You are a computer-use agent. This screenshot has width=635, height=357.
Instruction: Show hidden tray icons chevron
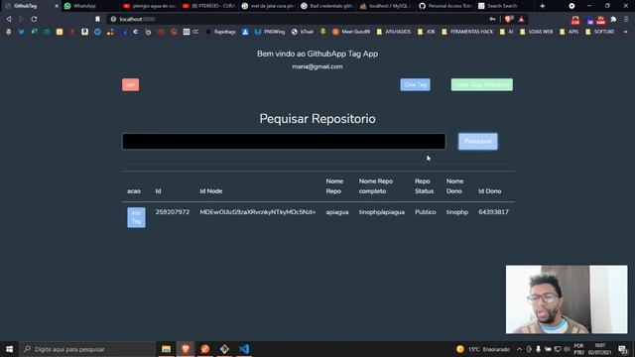(519, 349)
